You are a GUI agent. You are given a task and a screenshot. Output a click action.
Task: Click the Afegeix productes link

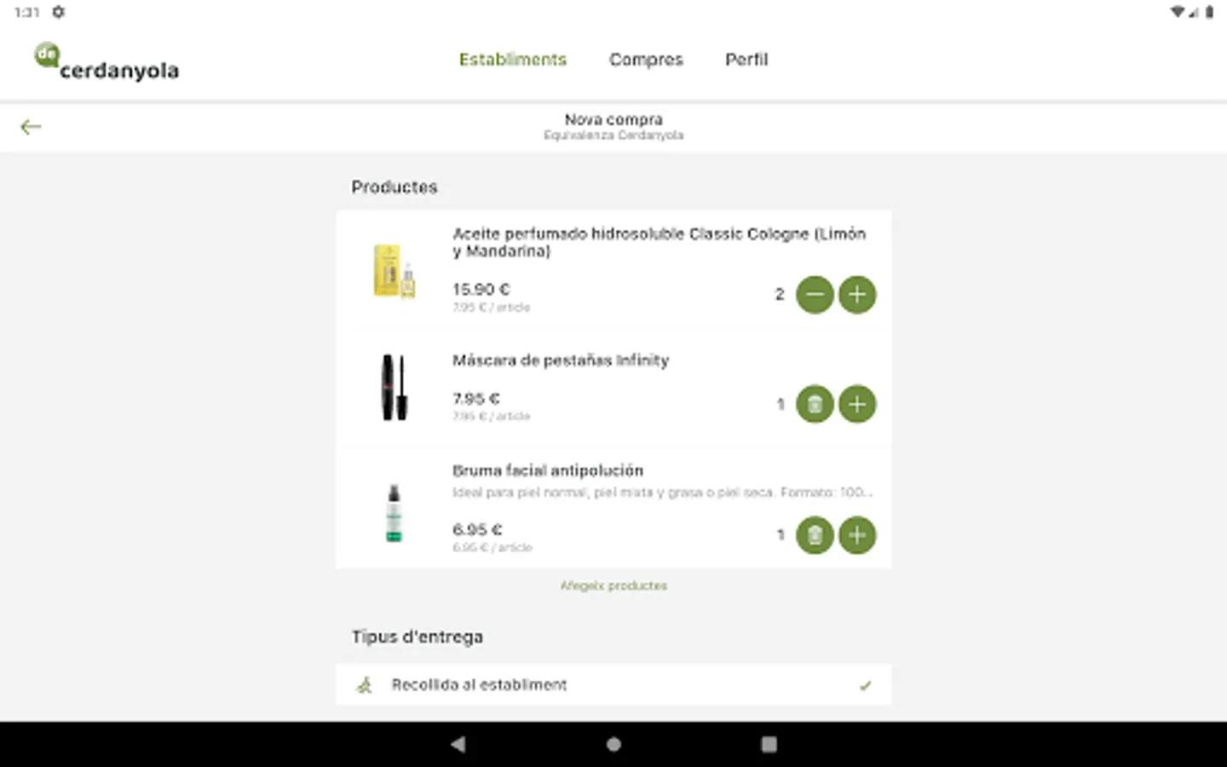(x=613, y=585)
